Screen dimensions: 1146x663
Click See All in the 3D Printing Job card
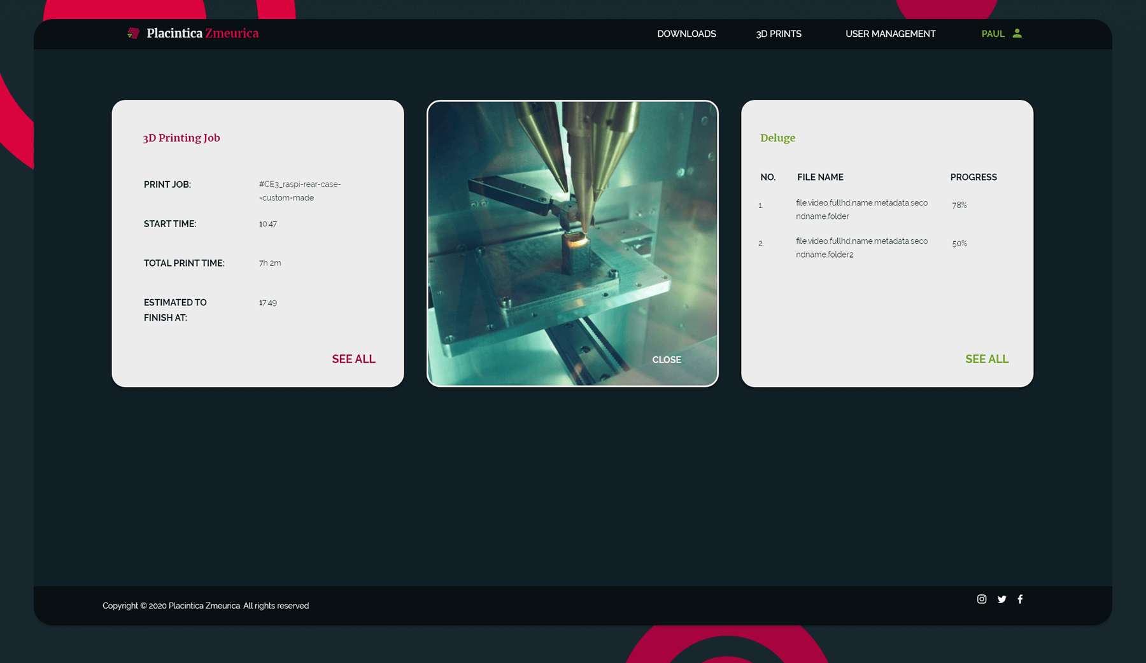pyautogui.click(x=353, y=359)
